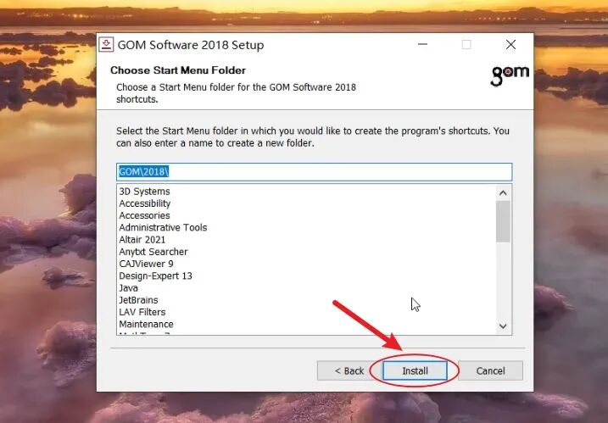Viewport: 608px width, 423px height.
Task: Click the scroll up arrow of folder list
Action: point(503,192)
